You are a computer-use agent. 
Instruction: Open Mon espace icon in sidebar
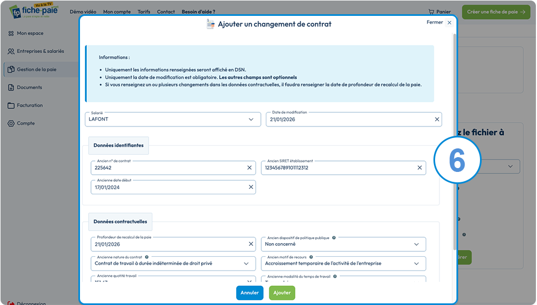tap(11, 33)
